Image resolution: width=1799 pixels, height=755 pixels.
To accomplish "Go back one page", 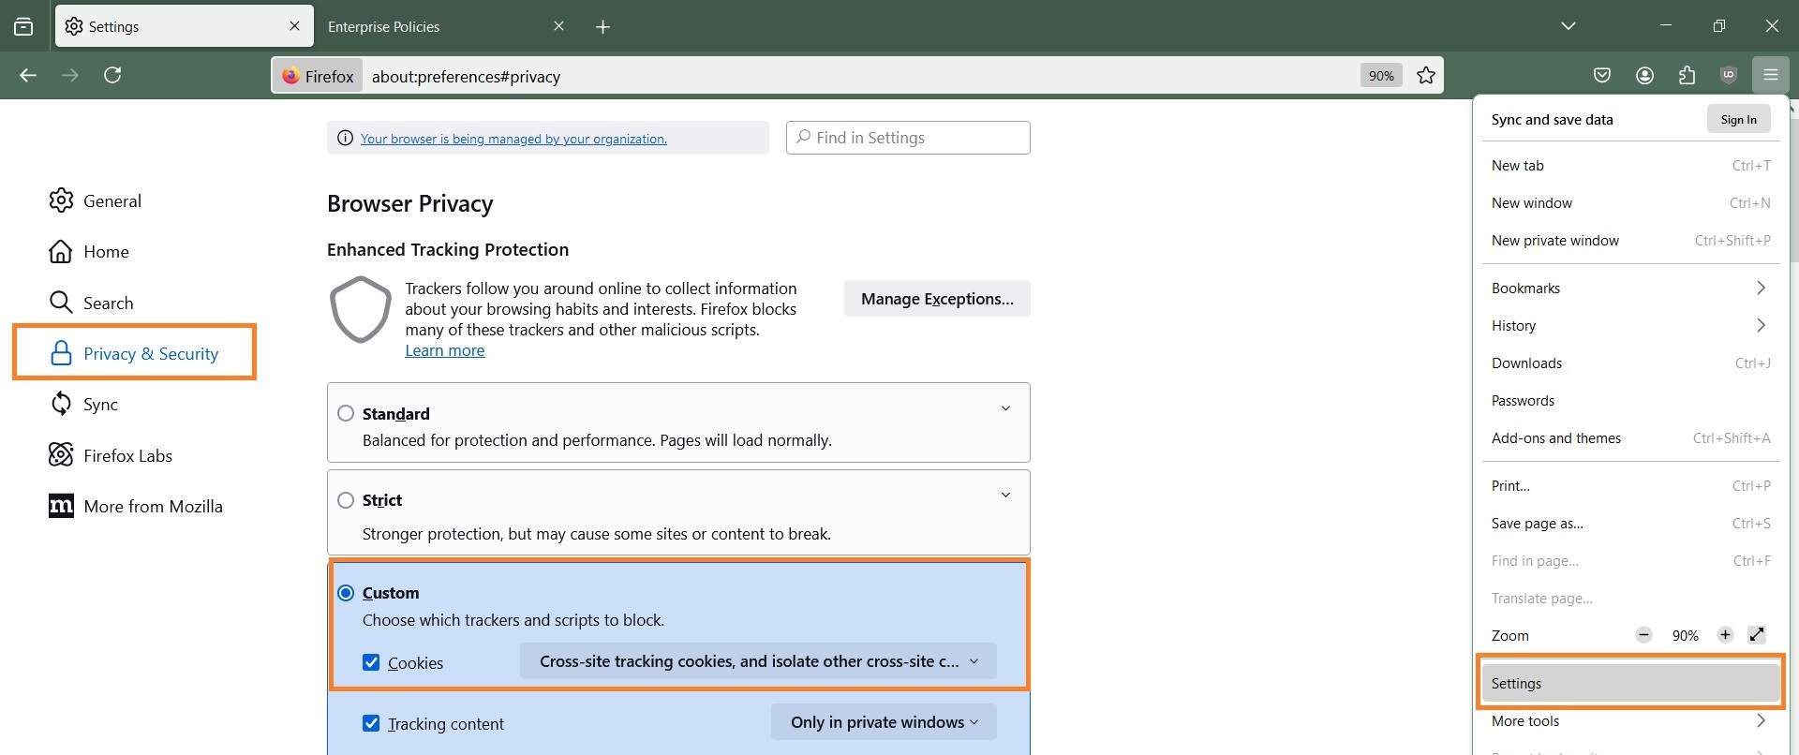I will coord(28,75).
